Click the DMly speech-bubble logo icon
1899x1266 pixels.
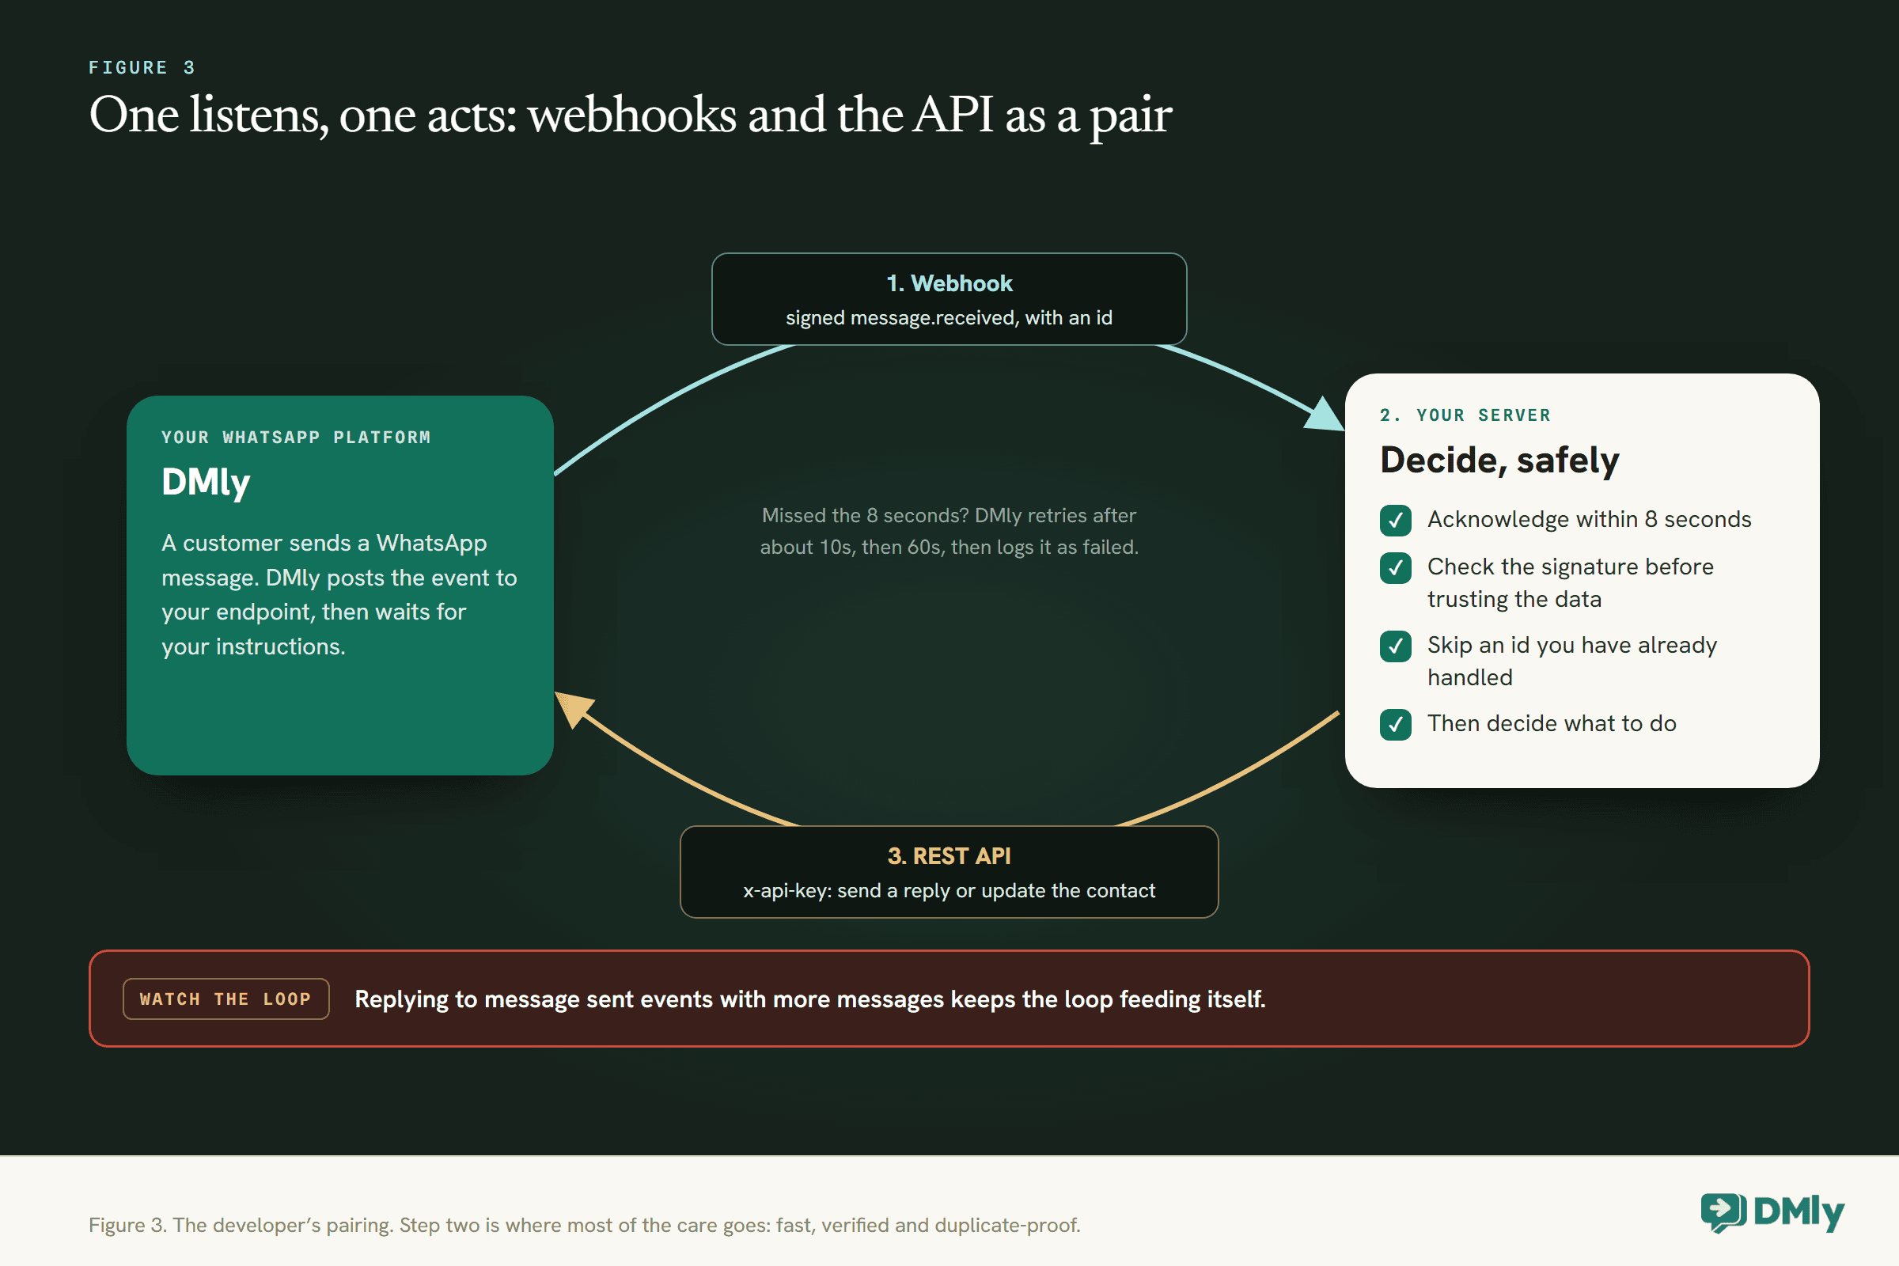[1723, 1213]
